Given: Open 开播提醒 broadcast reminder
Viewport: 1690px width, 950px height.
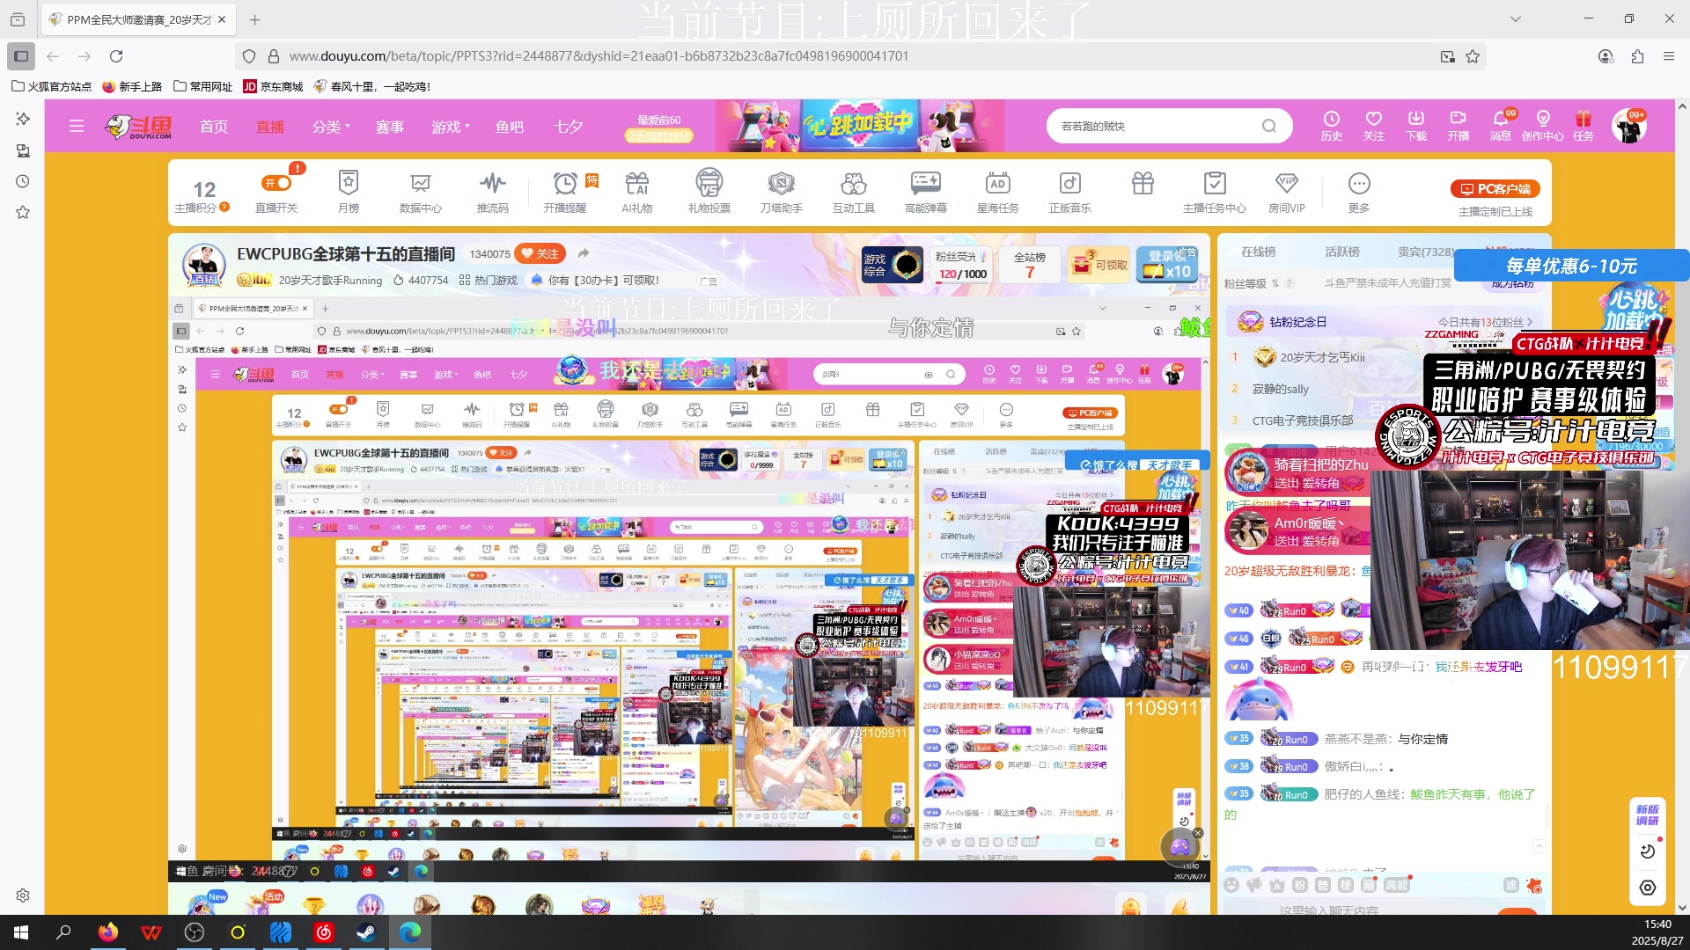Looking at the screenshot, I should click(565, 192).
